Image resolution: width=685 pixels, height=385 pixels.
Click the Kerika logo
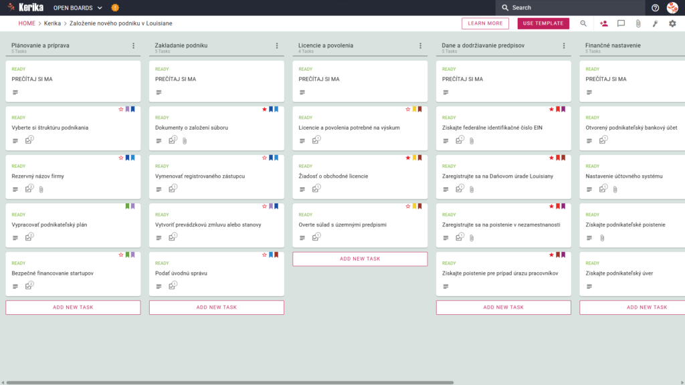coord(25,7)
